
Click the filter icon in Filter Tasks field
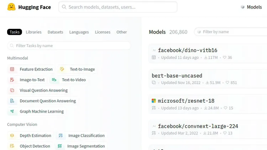[x=12, y=46]
